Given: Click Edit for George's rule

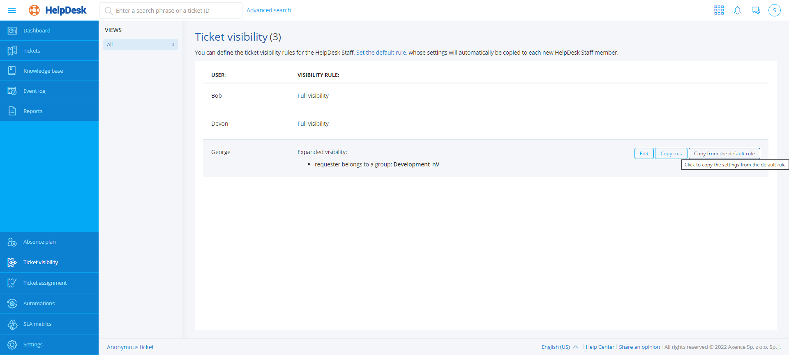Looking at the screenshot, I should (x=644, y=154).
